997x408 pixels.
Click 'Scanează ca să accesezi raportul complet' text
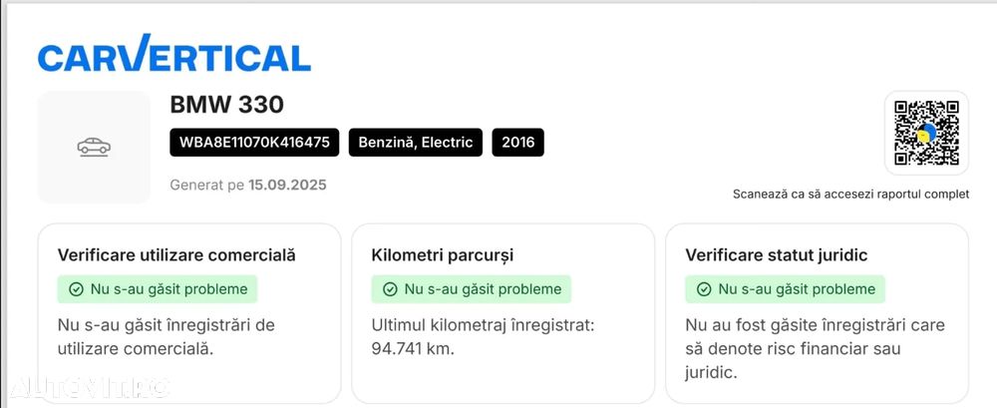[850, 195]
